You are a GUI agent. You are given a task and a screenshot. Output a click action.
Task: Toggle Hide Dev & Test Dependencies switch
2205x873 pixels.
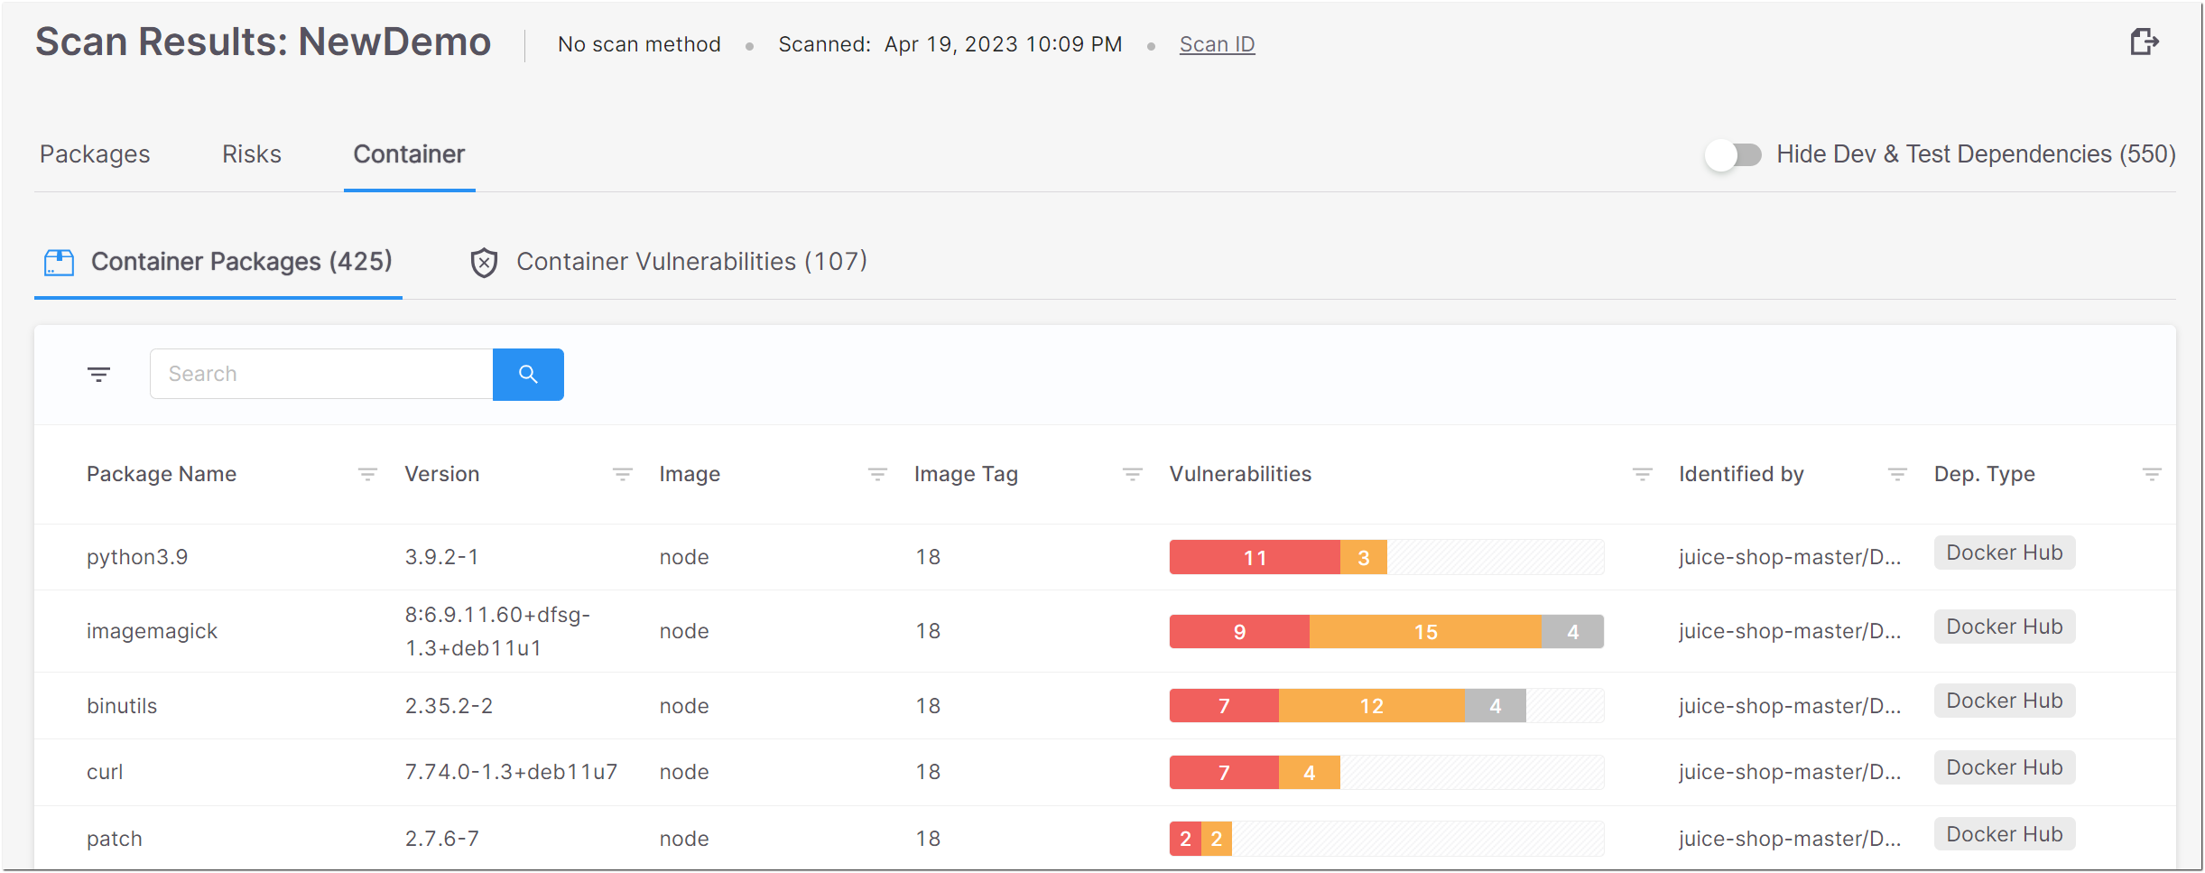[1734, 154]
